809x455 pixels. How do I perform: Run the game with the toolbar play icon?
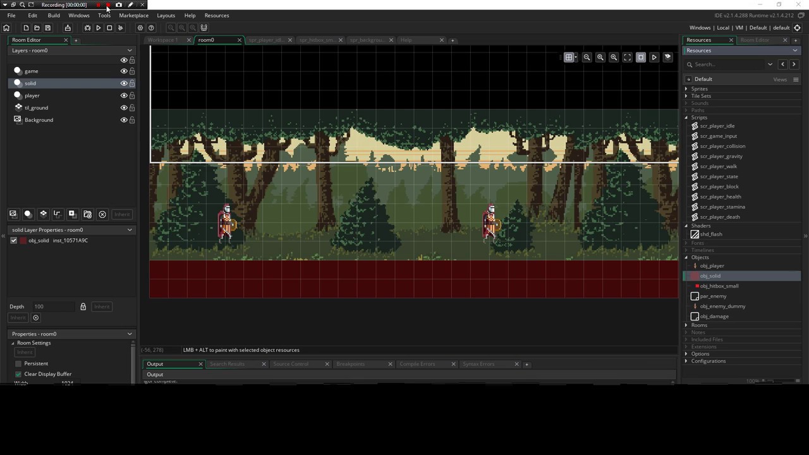(x=98, y=28)
